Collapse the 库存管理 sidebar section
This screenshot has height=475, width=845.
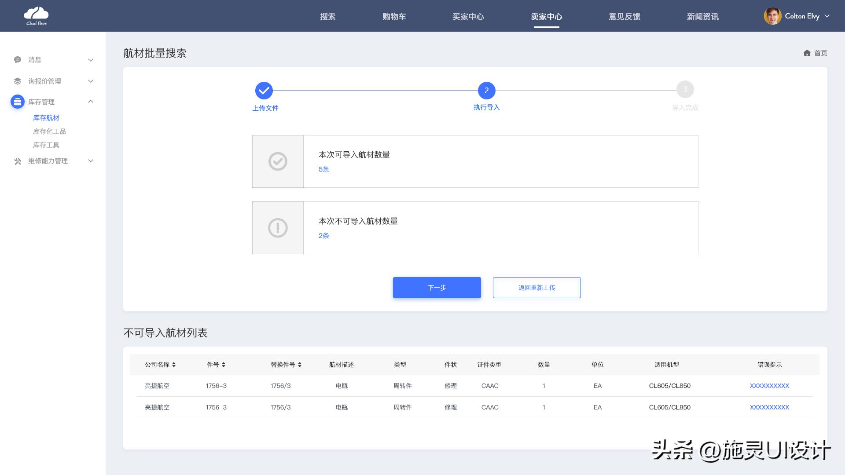pyautogui.click(x=91, y=102)
